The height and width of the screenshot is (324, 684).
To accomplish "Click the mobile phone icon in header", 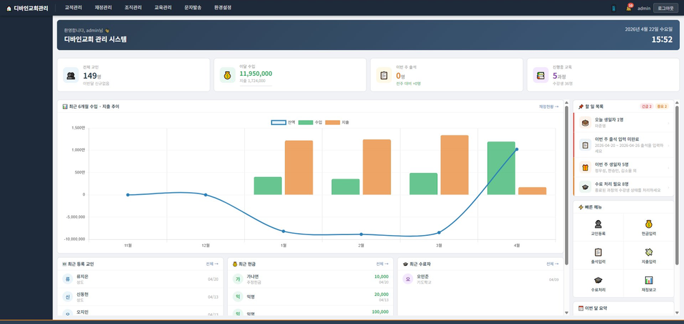I will (x=614, y=8).
